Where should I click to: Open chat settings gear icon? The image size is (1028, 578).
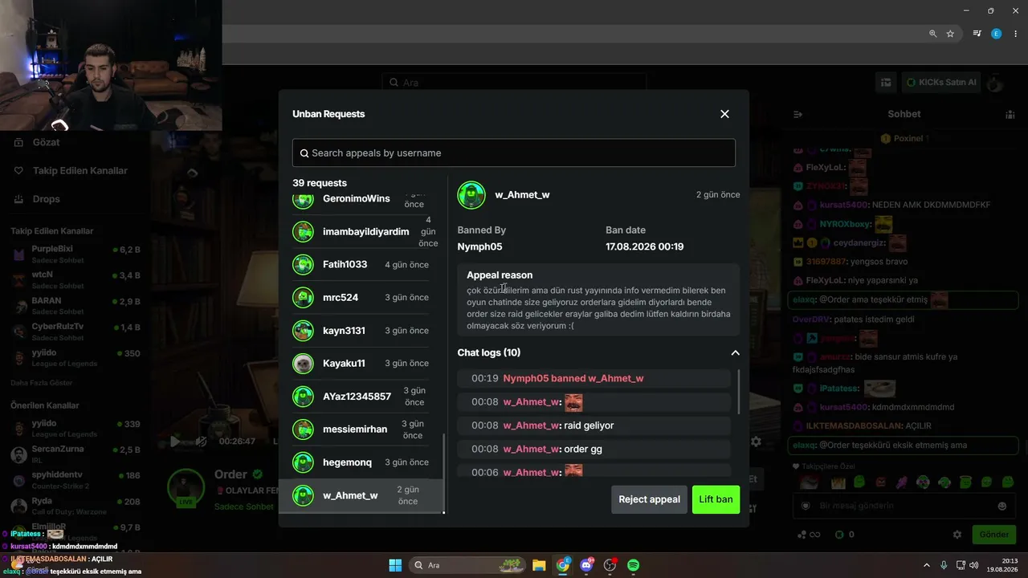click(x=957, y=535)
